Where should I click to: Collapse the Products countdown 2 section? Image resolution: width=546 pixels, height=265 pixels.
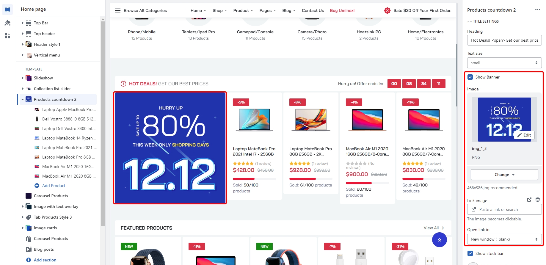pyautogui.click(x=22, y=99)
